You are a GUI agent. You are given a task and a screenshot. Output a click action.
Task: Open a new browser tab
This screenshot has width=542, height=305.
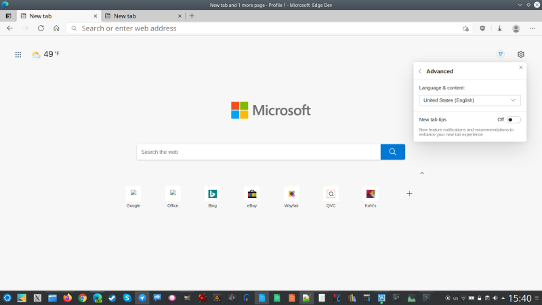(192, 16)
